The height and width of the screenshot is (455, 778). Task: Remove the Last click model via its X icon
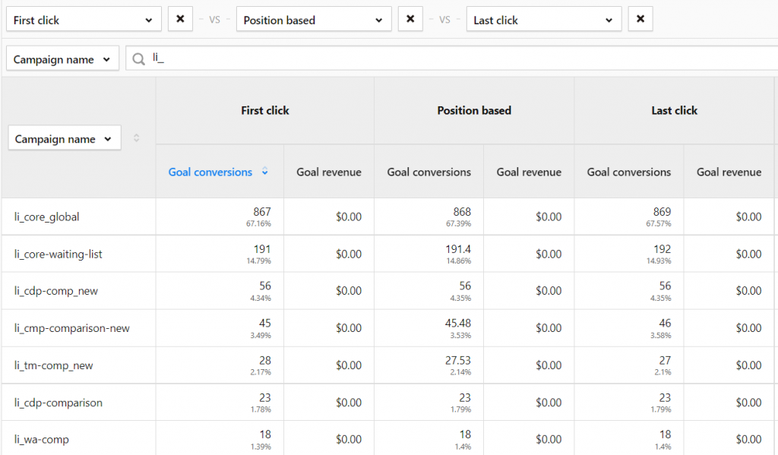(x=640, y=18)
